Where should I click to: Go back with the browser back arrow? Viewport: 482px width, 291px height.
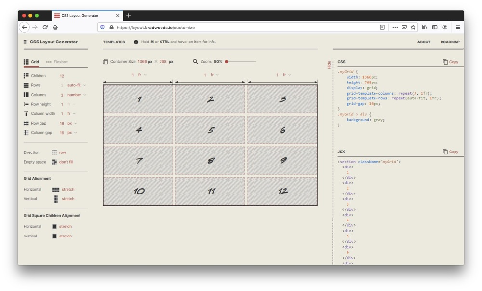point(24,28)
